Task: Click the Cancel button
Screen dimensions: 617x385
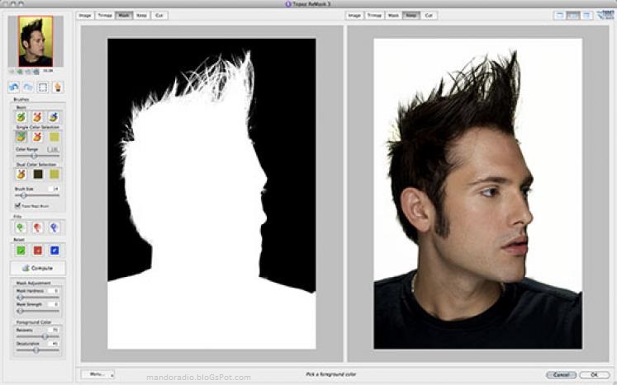Action: [x=562, y=375]
